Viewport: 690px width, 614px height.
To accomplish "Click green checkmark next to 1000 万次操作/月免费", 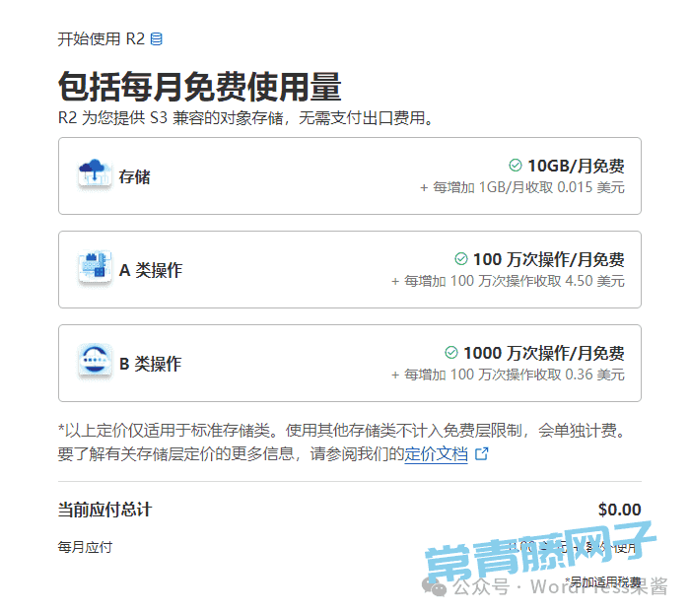I will point(451,353).
